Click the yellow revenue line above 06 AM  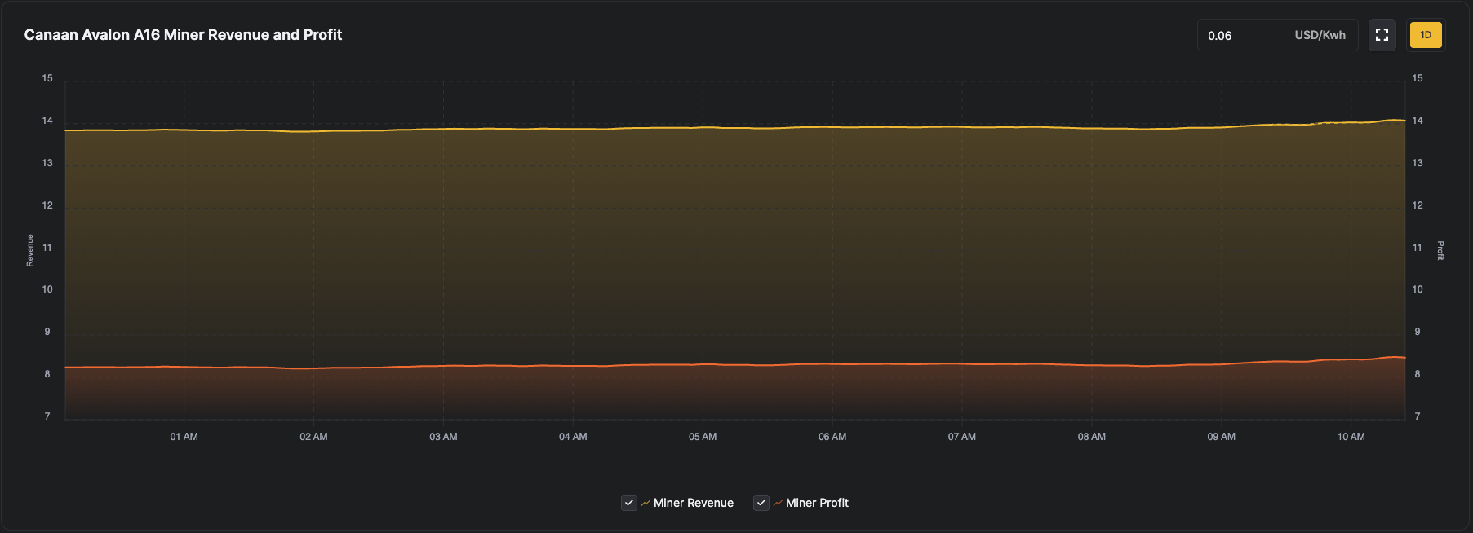click(832, 127)
